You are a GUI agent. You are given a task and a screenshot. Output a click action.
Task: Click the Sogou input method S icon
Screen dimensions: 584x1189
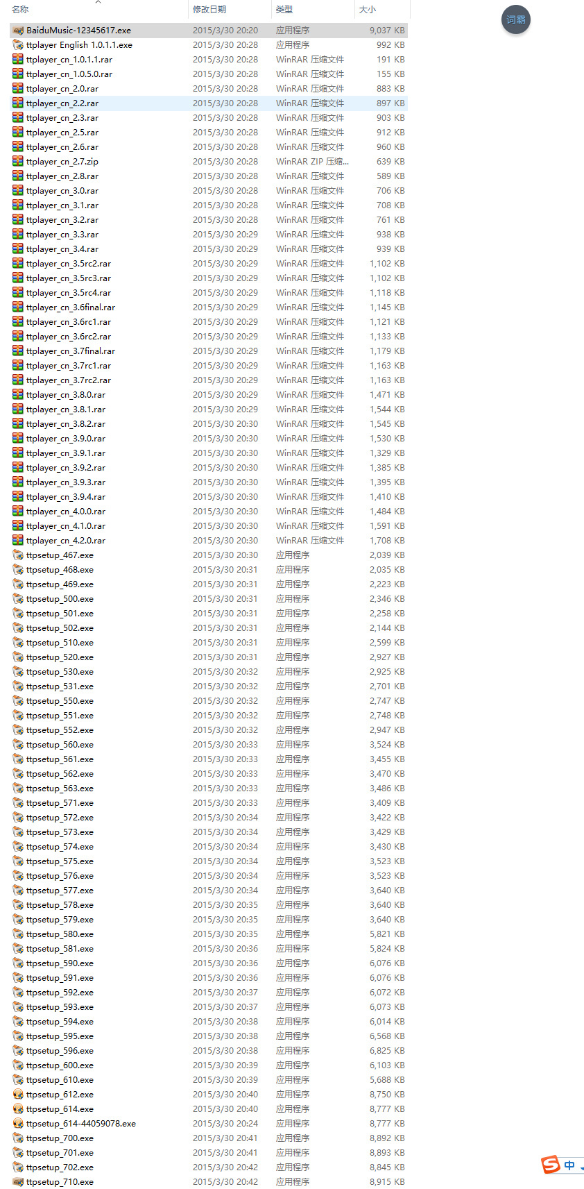click(x=551, y=1164)
